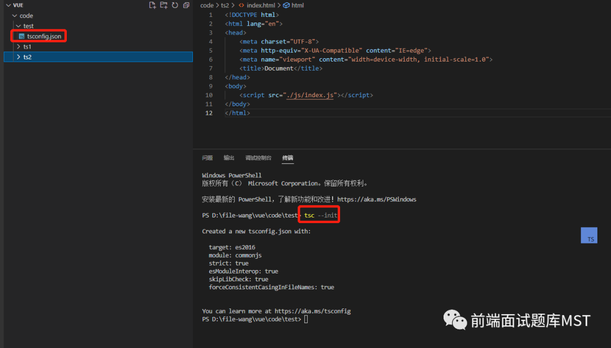Viewport: 611px width, 348px height.
Task: Collapse the test folder chevron
Action: 18,25
